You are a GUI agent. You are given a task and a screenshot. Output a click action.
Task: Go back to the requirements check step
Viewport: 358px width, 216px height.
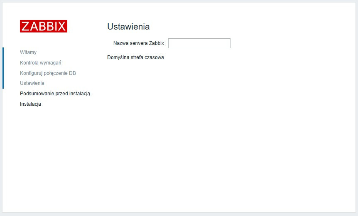(x=41, y=63)
